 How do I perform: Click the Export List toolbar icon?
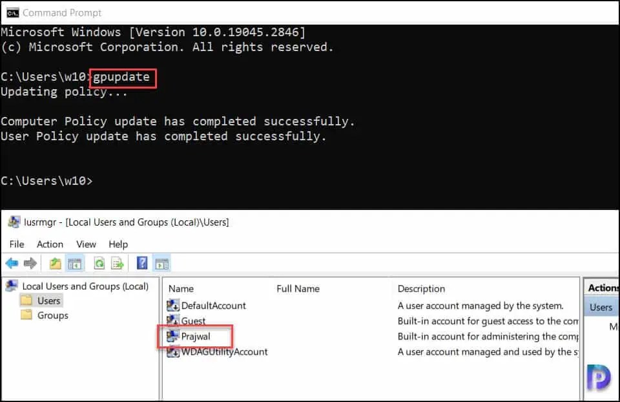[x=118, y=263]
